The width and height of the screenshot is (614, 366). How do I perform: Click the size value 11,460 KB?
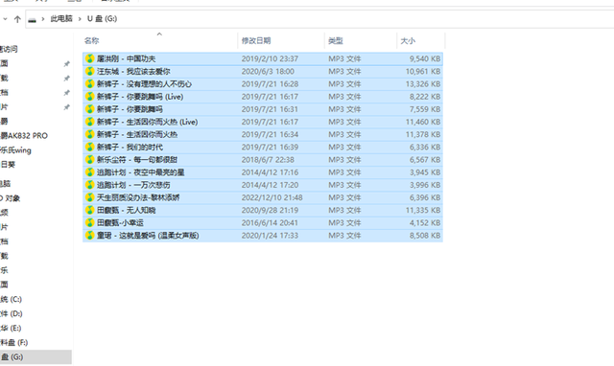coord(423,122)
